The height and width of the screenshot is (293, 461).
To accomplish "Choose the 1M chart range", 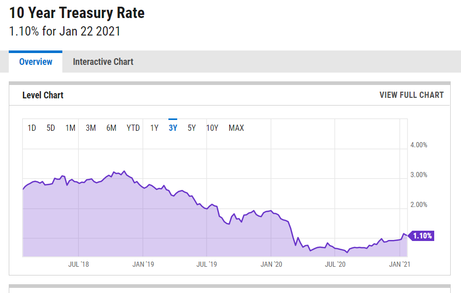I will click(71, 128).
